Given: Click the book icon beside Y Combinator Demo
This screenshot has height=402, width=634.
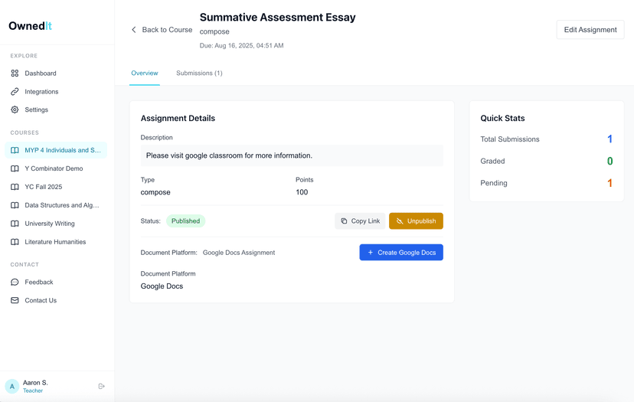Looking at the screenshot, I should [15, 168].
